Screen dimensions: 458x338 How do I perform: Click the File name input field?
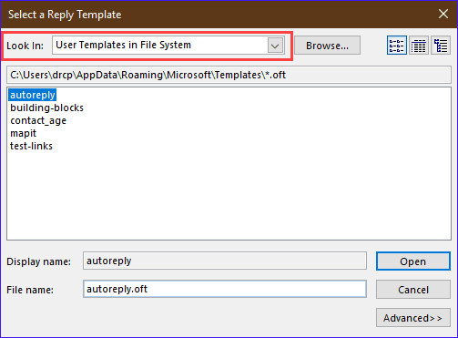pos(225,289)
